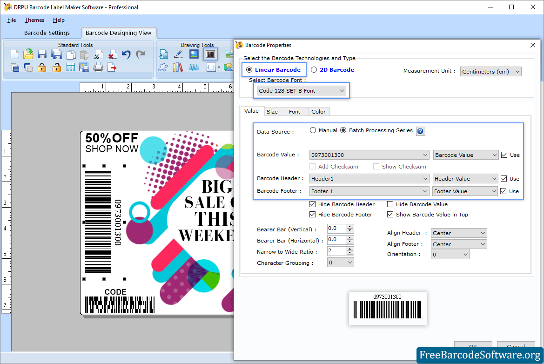Select the Signature pen tool
The image size is (544, 364).
coord(178,54)
